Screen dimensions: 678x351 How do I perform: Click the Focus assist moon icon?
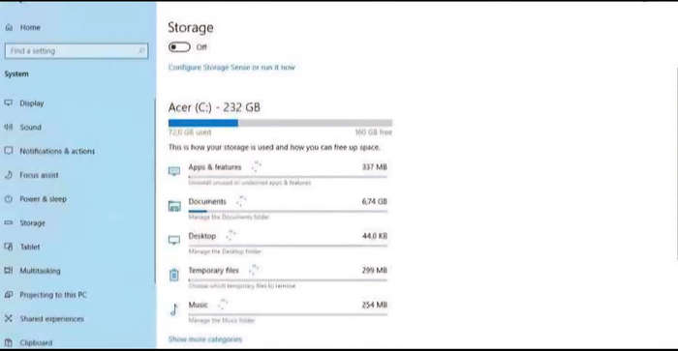click(x=9, y=175)
